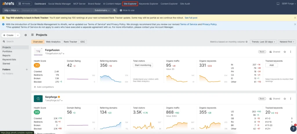Open the Terms of Service link
Screen dimensions: 297x134
[x=189, y=24]
